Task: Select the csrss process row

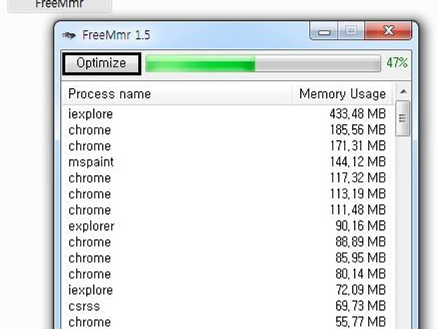Action: [228, 306]
